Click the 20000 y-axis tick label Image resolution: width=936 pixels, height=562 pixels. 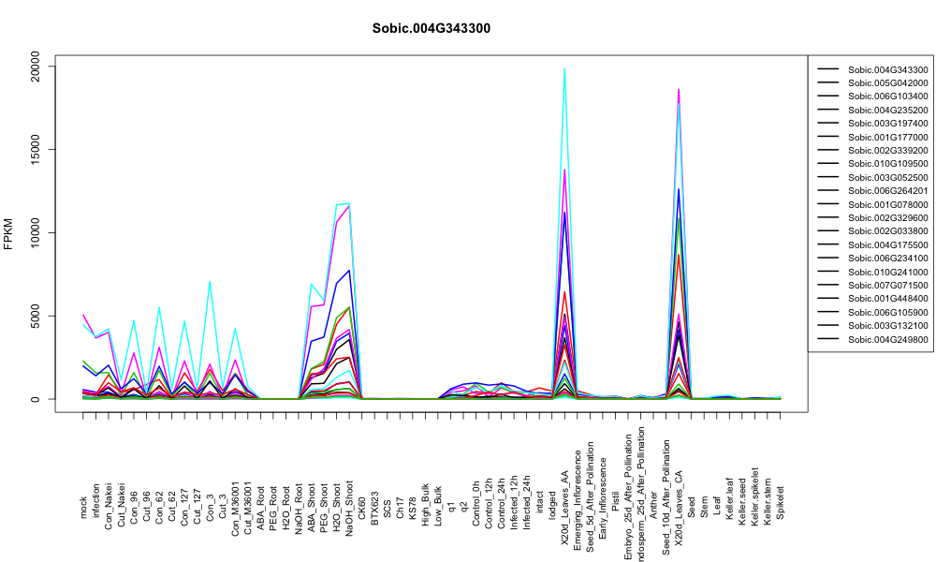pyautogui.click(x=35, y=67)
